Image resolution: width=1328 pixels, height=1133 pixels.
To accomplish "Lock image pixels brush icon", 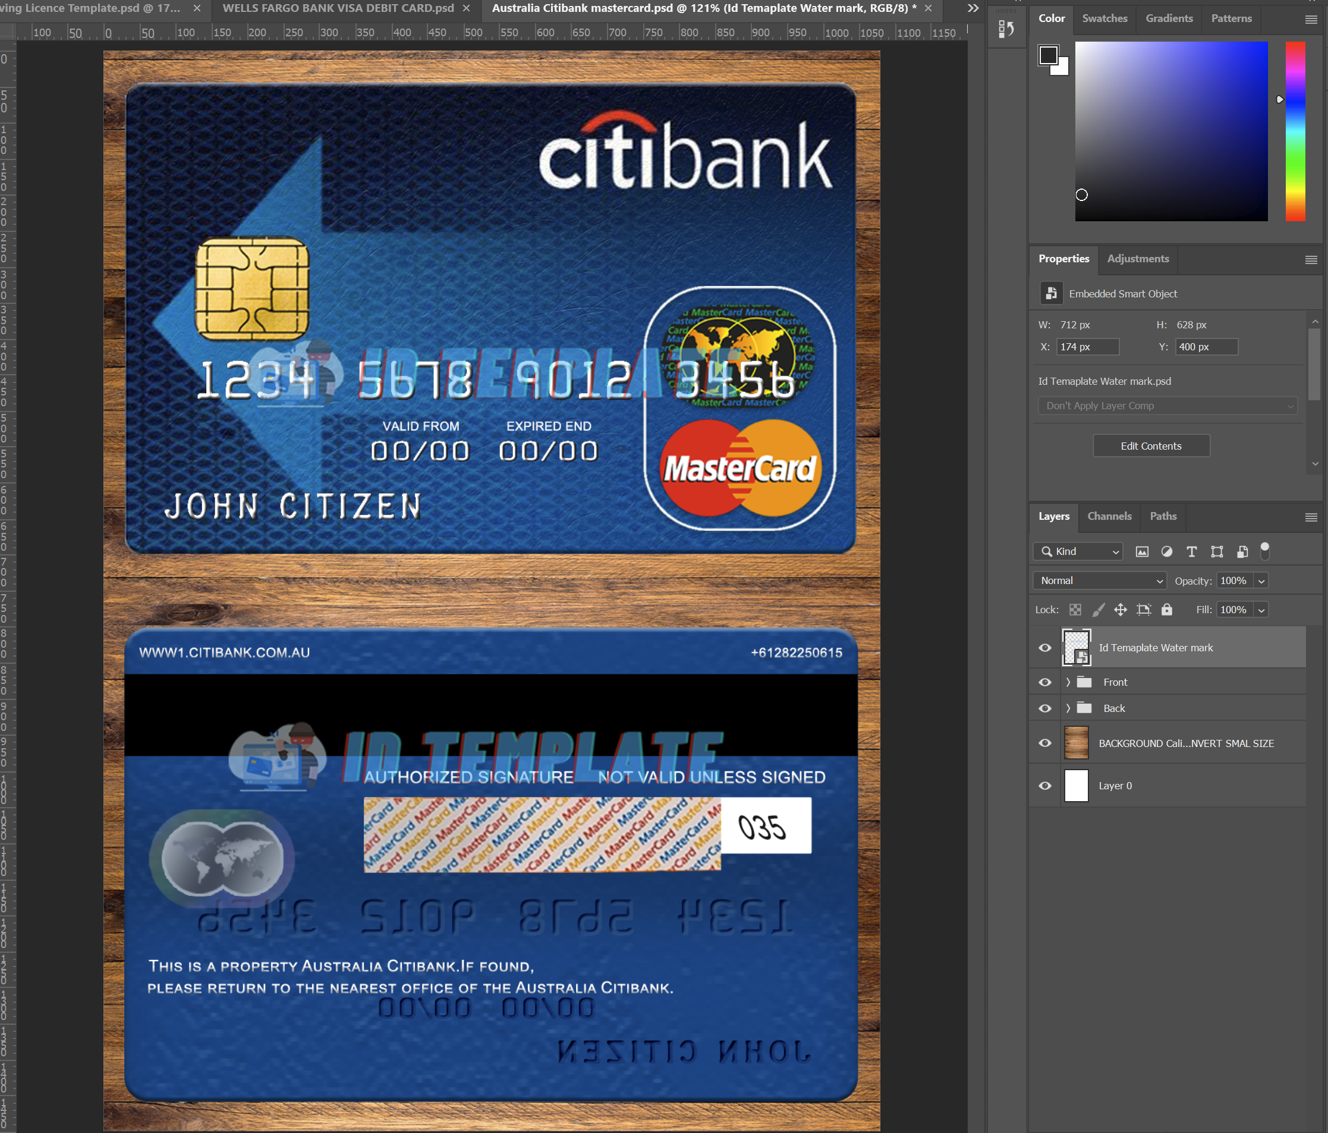I will [x=1099, y=610].
